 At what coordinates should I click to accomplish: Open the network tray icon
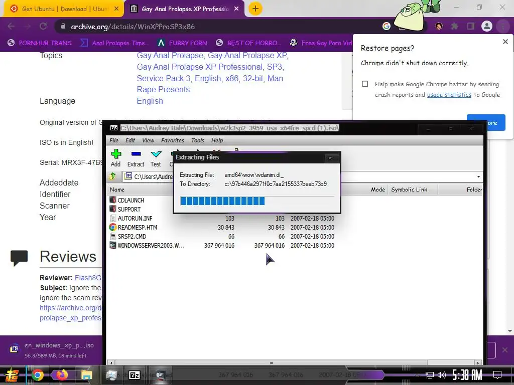pyautogui.click(x=430, y=375)
